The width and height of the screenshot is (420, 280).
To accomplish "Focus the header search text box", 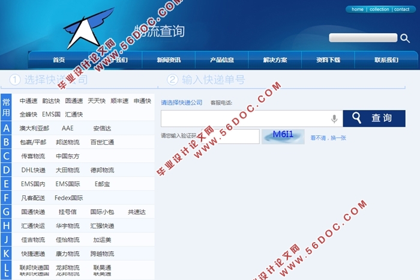I will [x=363, y=38].
